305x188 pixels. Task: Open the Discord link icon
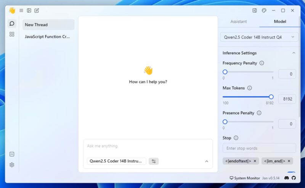pyautogui.click(x=287, y=178)
